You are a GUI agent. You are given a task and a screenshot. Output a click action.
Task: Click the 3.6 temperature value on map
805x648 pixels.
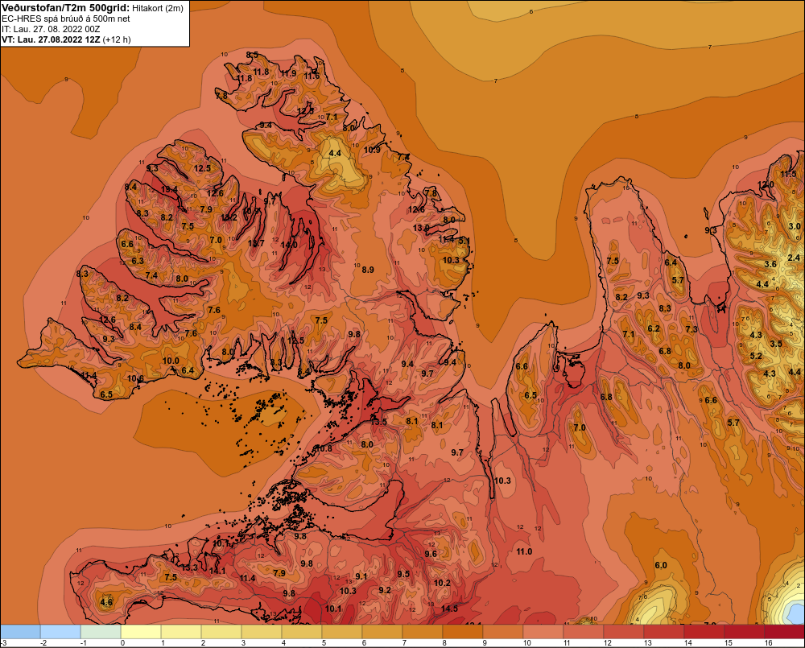pos(770,264)
